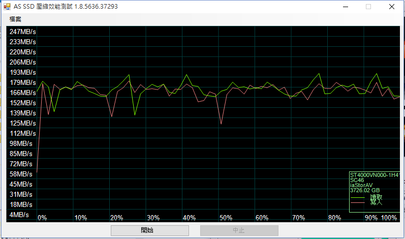Click the 233MB/s axis label
Screen dimensions: 405x239
click(23, 42)
